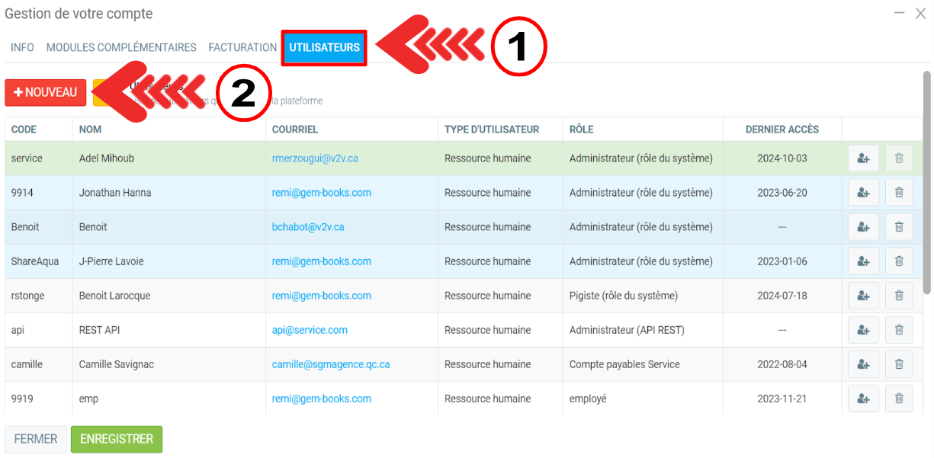Open the MODULES COMPLÉMENTAIRES tab
Viewport: 934px width, 458px height.
tap(121, 47)
